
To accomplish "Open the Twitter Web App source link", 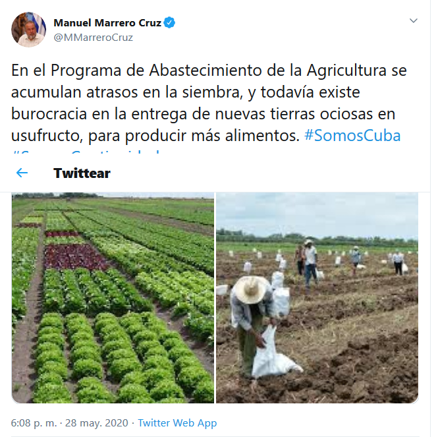I will [x=177, y=423].
